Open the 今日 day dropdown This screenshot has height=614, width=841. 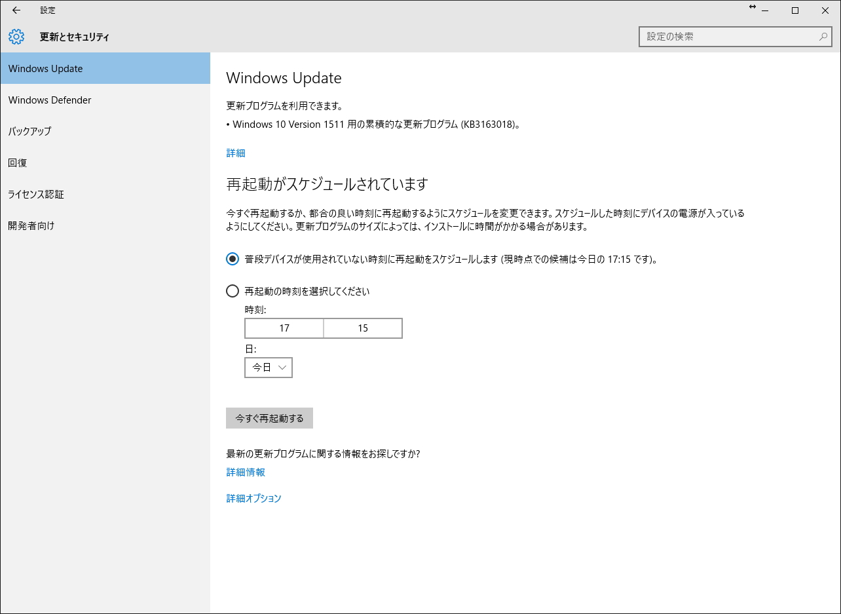269,368
